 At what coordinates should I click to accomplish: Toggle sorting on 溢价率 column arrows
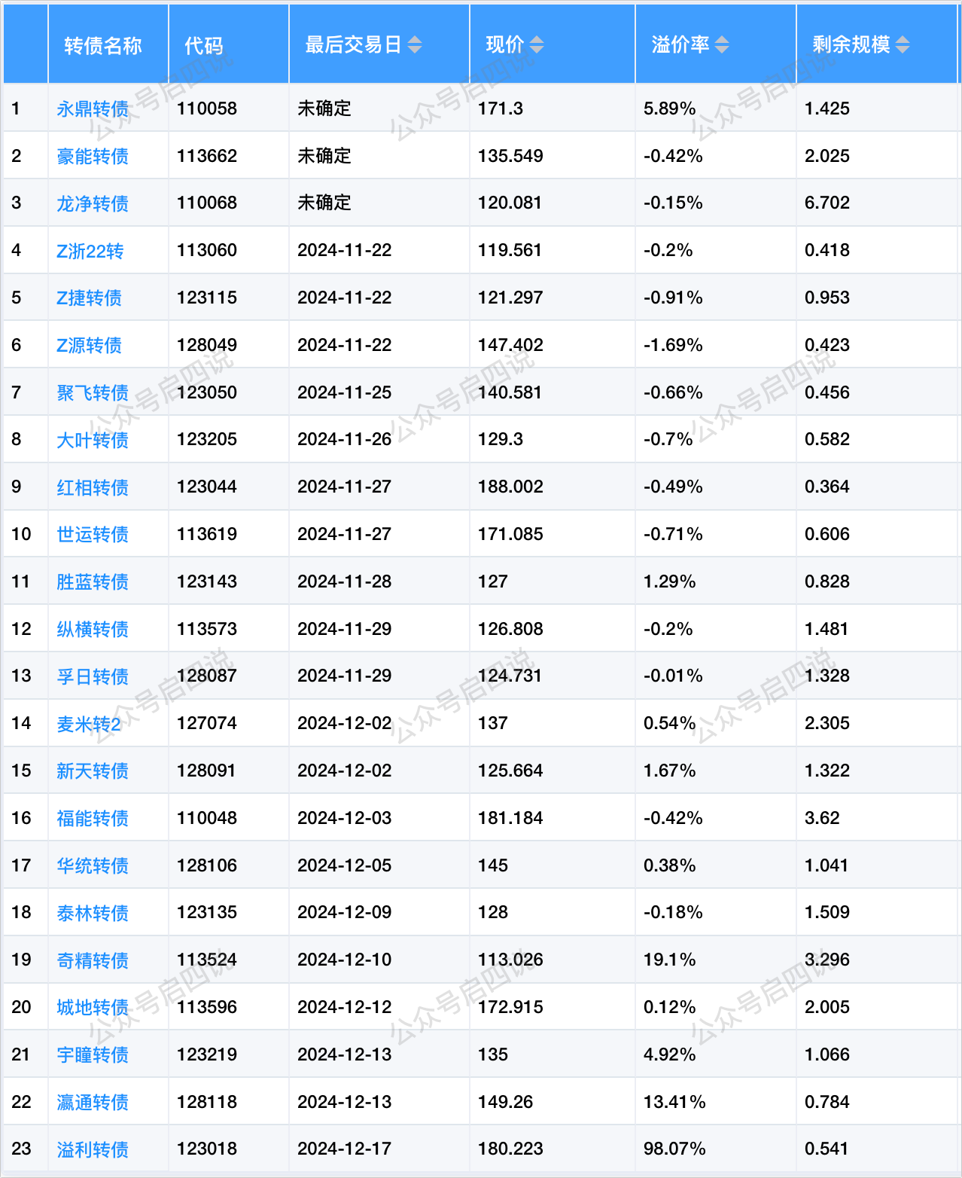coord(721,45)
